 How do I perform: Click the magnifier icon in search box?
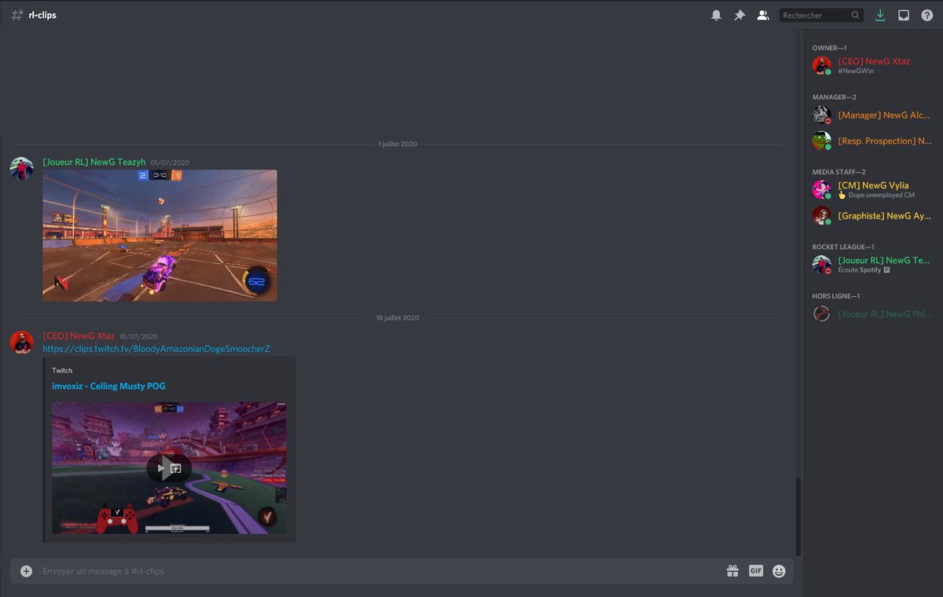pyautogui.click(x=855, y=15)
